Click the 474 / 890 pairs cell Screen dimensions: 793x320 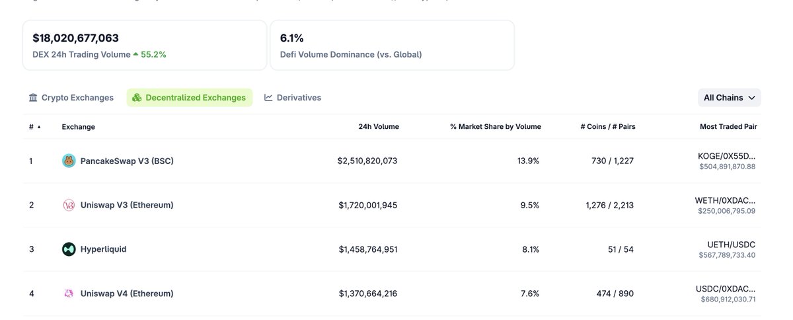[x=615, y=294]
